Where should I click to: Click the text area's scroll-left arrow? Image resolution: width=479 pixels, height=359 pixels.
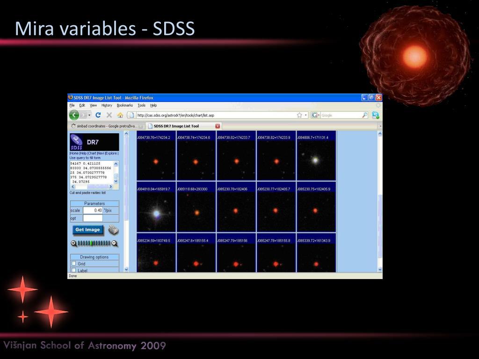pyautogui.click(x=73, y=187)
